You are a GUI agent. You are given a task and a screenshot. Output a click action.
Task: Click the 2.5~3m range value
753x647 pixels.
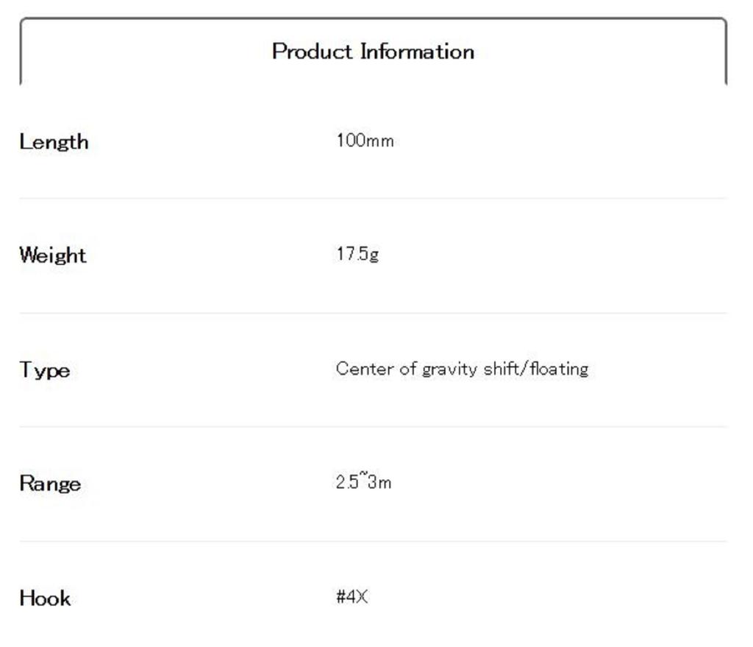pyautogui.click(x=363, y=483)
